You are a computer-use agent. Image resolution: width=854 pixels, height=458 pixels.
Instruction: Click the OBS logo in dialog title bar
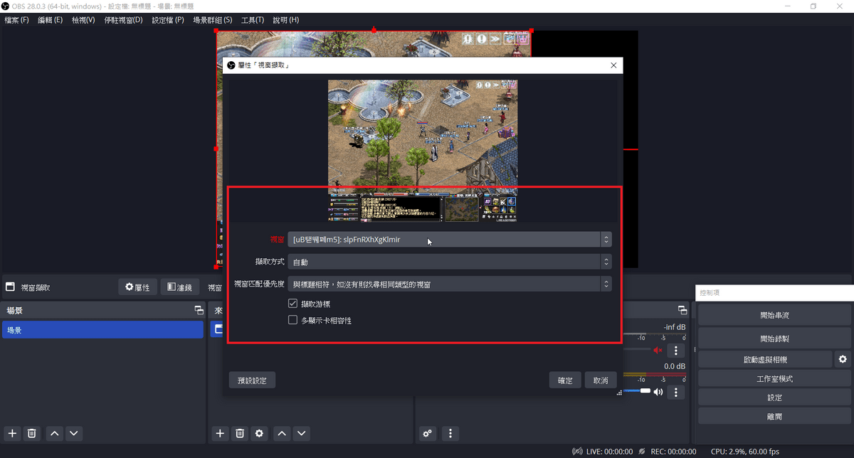pyautogui.click(x=231, y=65)
